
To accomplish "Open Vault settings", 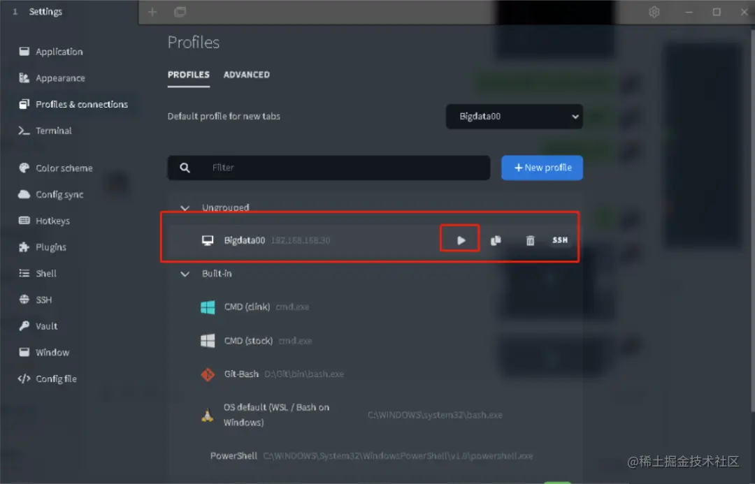I will (38, 326).
